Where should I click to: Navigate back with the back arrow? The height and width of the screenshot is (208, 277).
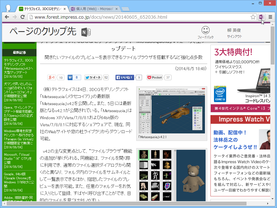click(x=7, y=17)
